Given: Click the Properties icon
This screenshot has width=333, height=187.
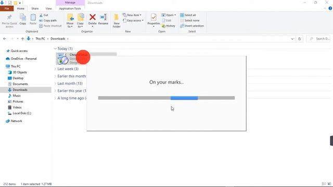Looking at the screenshot, I should pyautogui.click(x=153, y=17).
